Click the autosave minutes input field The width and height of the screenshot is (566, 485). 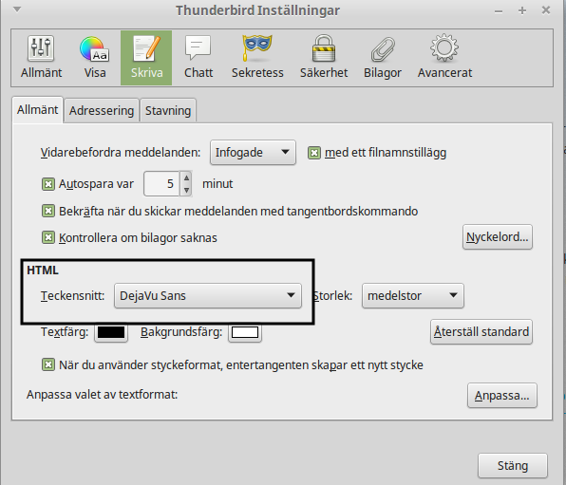[x=161, y=184]
